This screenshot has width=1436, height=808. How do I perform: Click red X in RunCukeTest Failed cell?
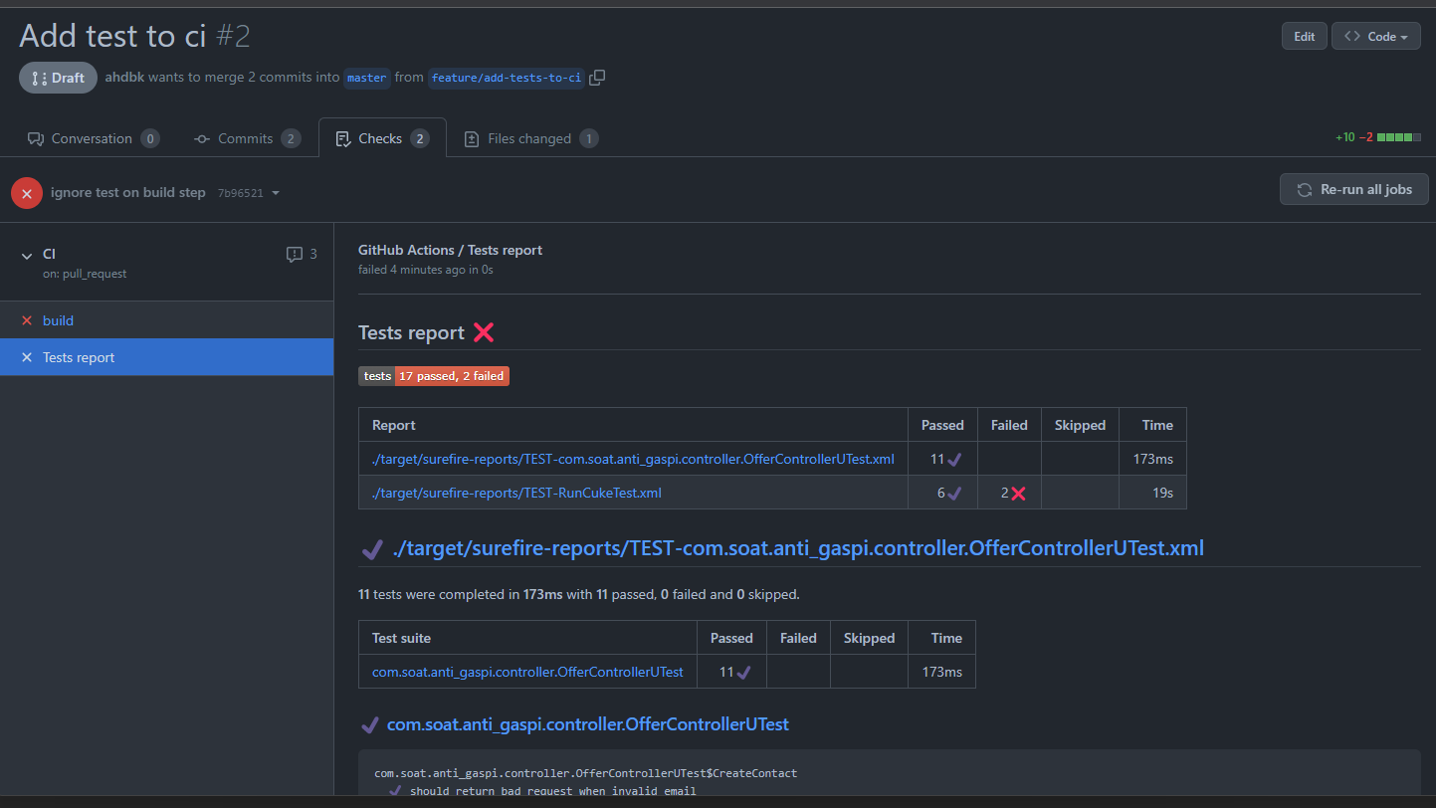click(x=1018, y=494)
